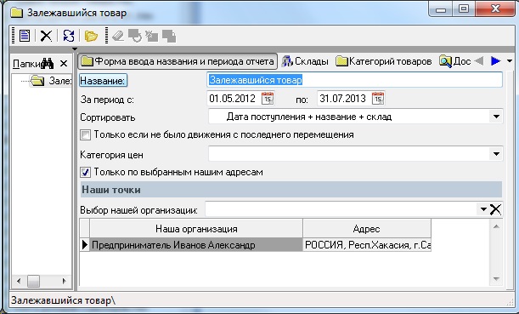Click the refresh arrows toolbar icon
519x314 pixels.
pos(69,36)
